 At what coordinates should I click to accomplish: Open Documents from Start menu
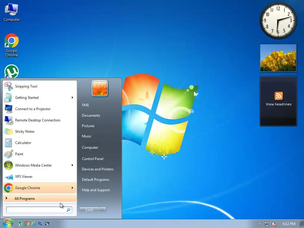(91, 115)
